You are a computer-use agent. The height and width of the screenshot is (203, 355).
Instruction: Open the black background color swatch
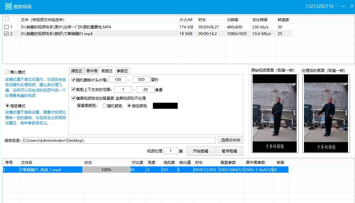click(x=165, y=106)
